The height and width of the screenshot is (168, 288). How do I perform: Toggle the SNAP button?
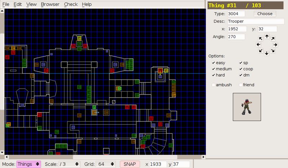pyautogui.click(x=130, y=164)
